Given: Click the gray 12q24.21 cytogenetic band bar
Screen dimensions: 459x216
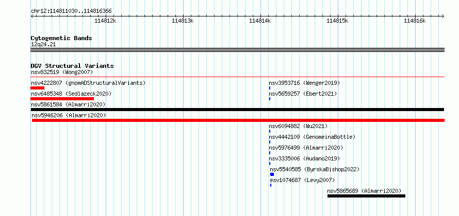Looking at the screenshot, I should (238, 50).
